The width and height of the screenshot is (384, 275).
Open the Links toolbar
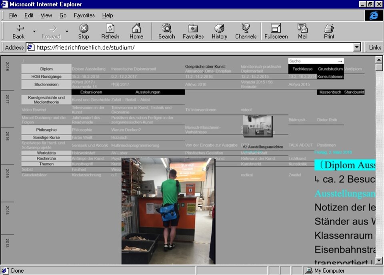[375, 47]
